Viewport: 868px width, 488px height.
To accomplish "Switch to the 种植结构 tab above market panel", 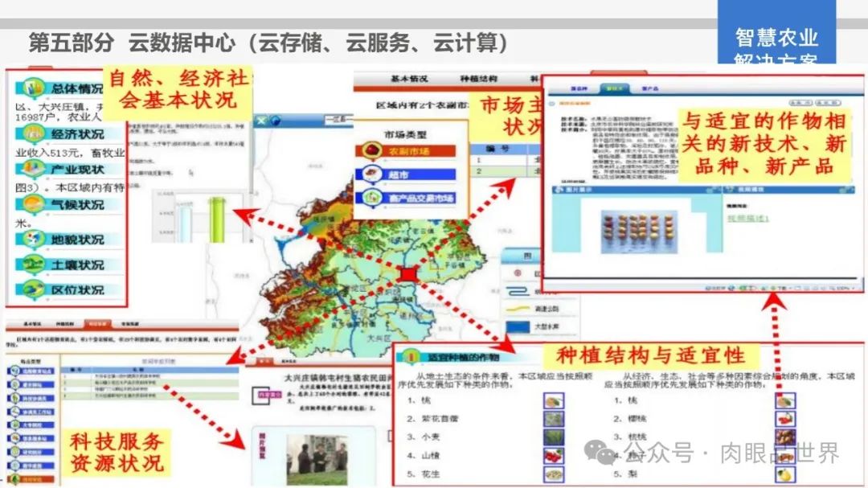I will point(479,80).
